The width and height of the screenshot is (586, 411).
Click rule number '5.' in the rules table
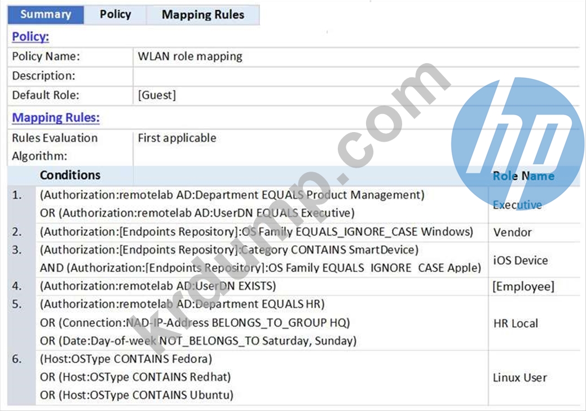click(17, 304)
